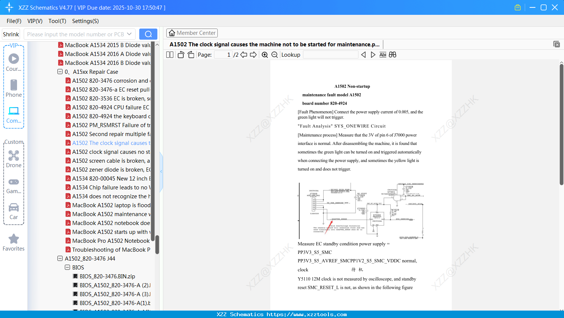
Task: Click the yellow VIP gift icon in title bar
Action: [518, 7]
